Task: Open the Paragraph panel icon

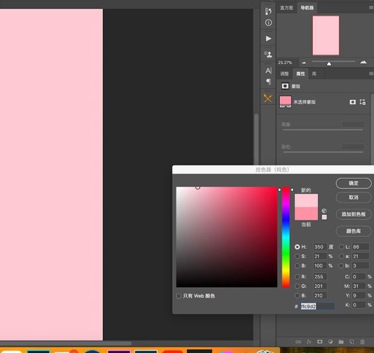Action: tap(268, 82)
